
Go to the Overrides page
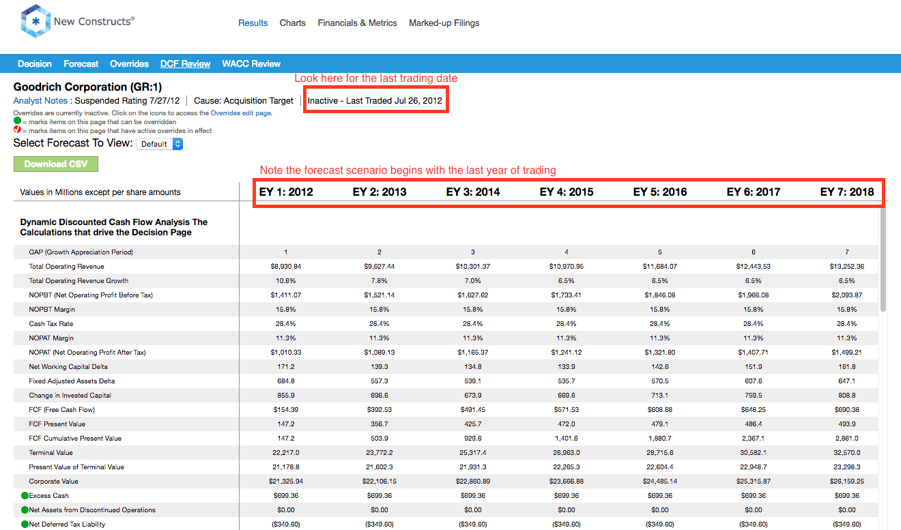pos(130,64)
